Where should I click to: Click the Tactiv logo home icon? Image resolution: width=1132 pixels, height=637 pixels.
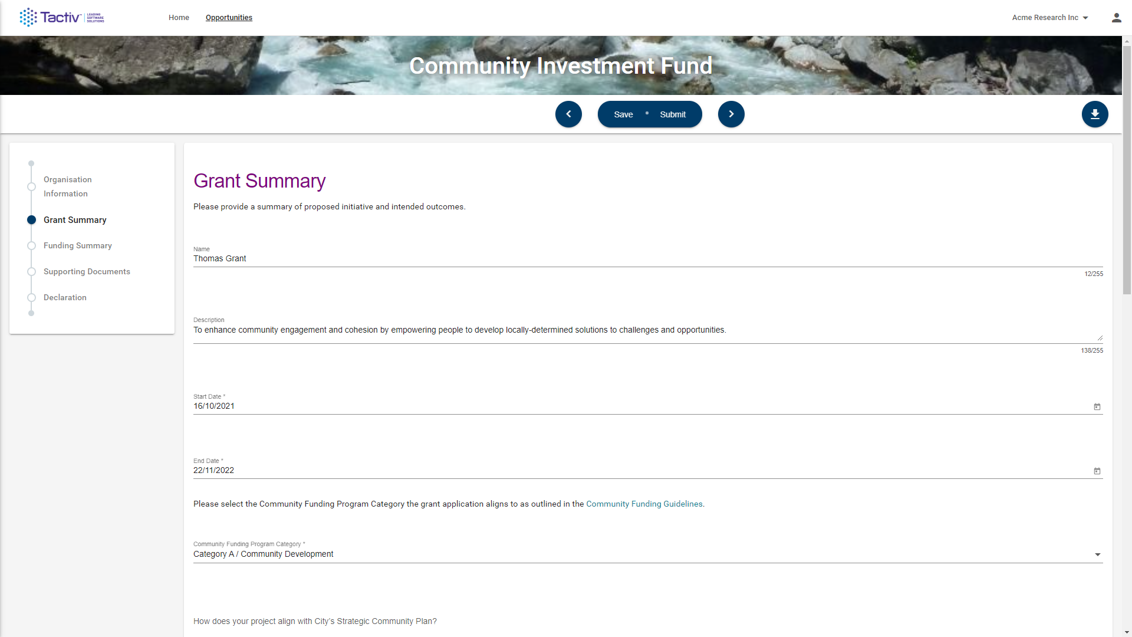pos(61,17)
